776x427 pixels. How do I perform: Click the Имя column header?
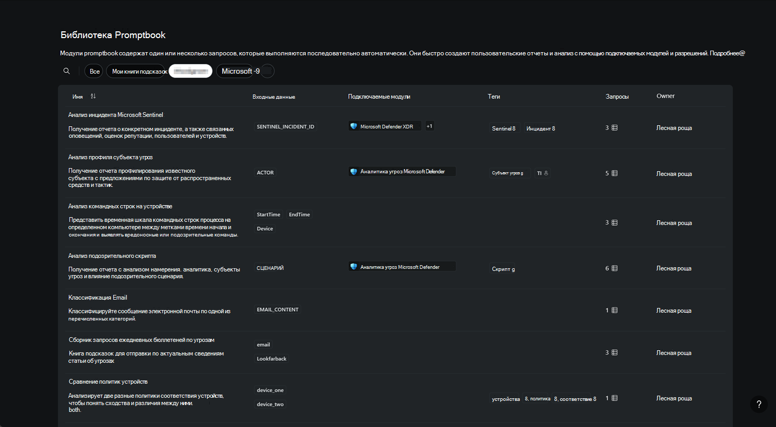78,97
